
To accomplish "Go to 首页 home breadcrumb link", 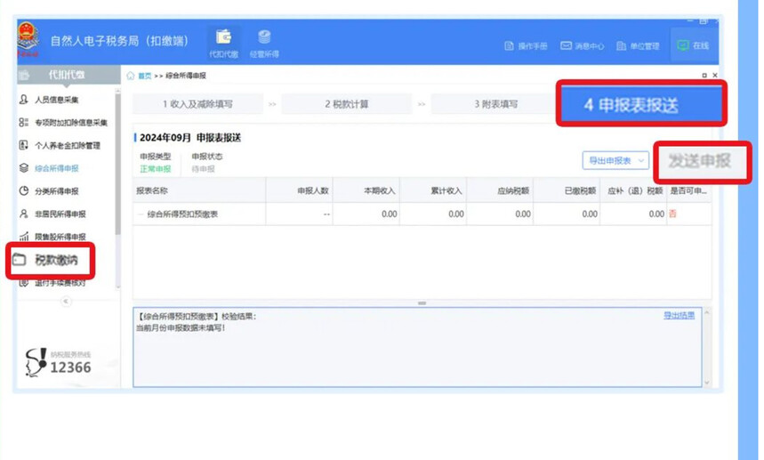I will 145,76.
